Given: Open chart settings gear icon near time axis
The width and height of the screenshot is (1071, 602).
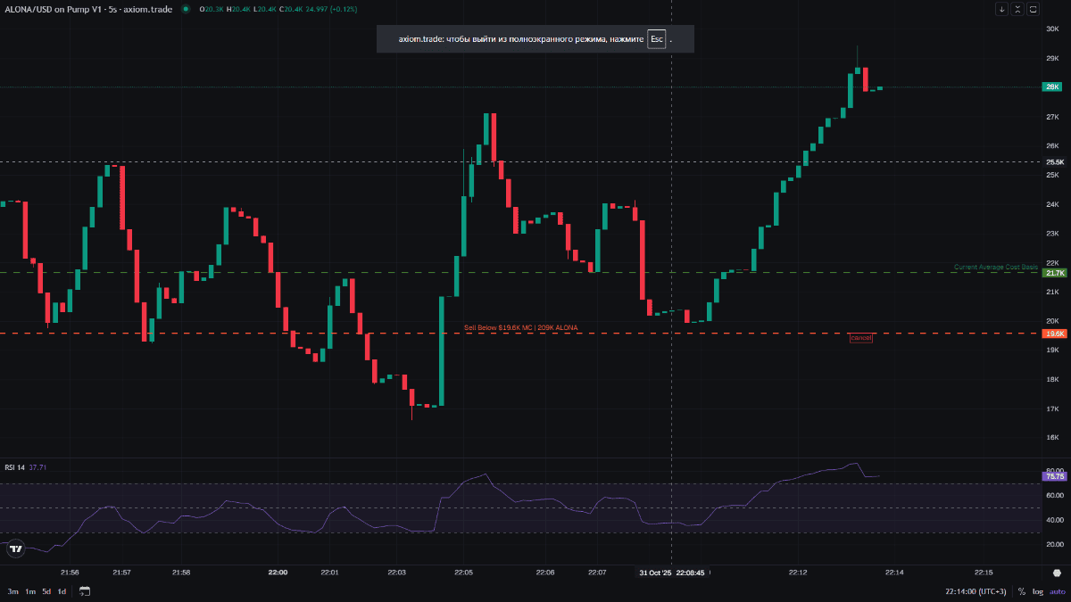Looking at the screenshot, I should (x=1057, y=573).
